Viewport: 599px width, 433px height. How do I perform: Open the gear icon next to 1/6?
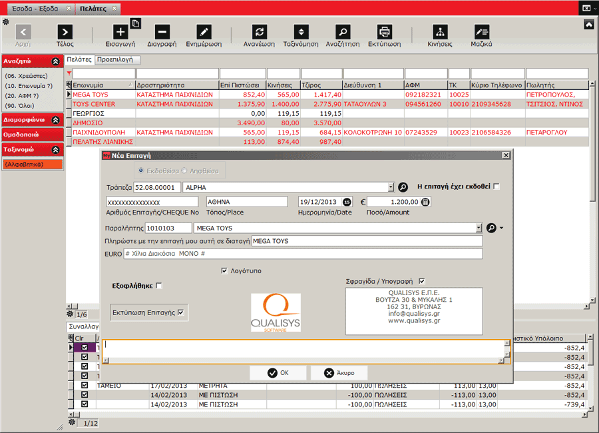(70, 314)
